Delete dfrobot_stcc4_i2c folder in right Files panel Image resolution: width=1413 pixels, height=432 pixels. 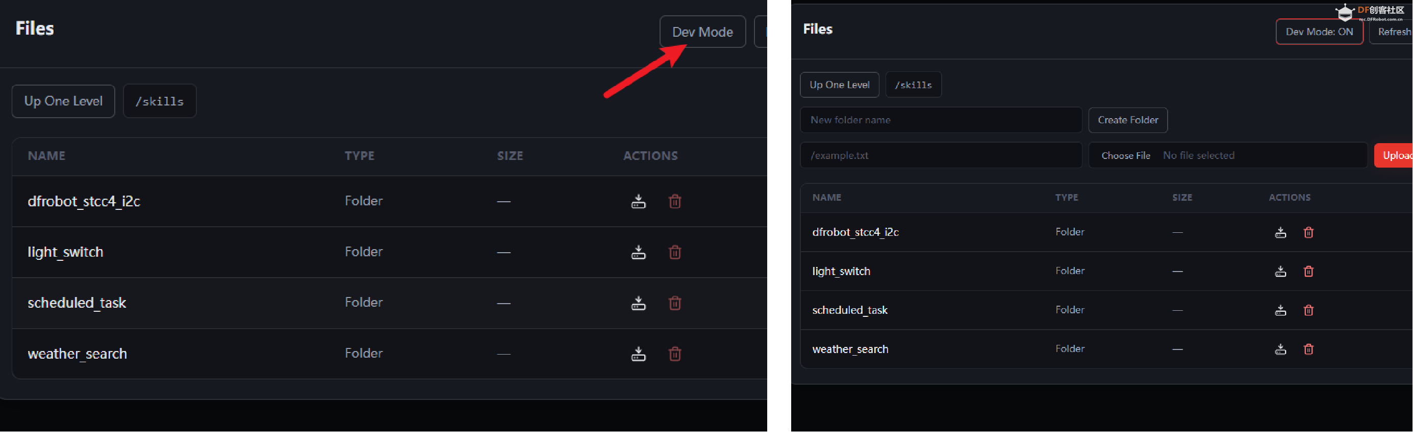(1309, 233)
